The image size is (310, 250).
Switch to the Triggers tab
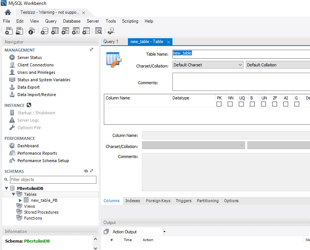(x=184, y=201)
